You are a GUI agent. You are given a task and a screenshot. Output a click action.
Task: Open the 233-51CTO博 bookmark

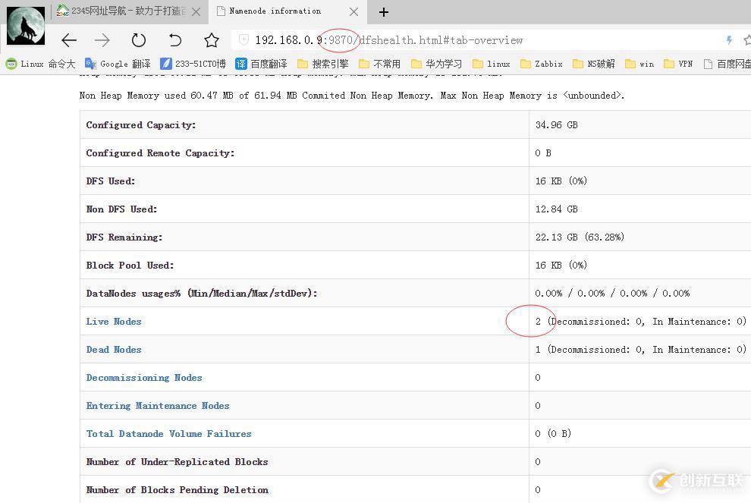[x=193, y=64]
